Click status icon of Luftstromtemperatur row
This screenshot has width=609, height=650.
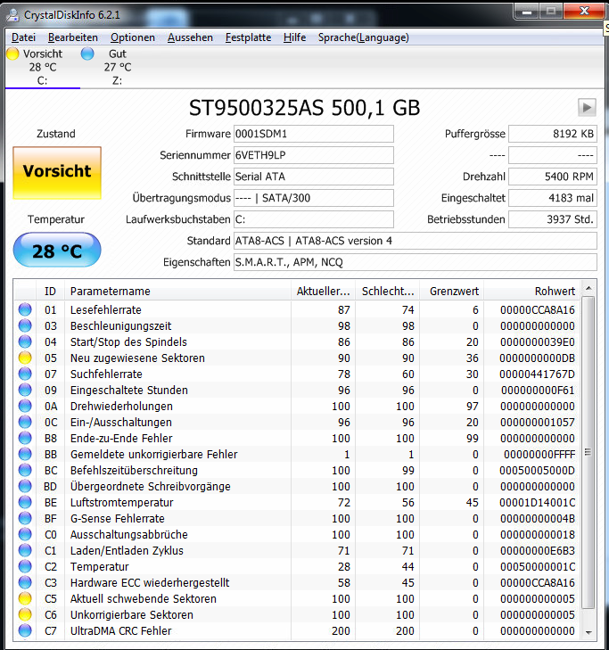pos(25,502)
